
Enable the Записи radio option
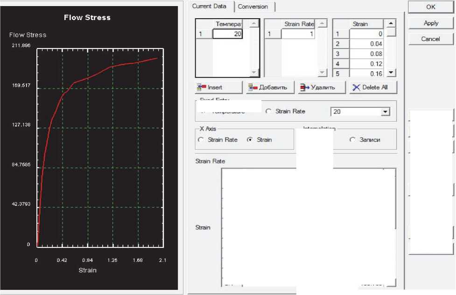point(353,140)
